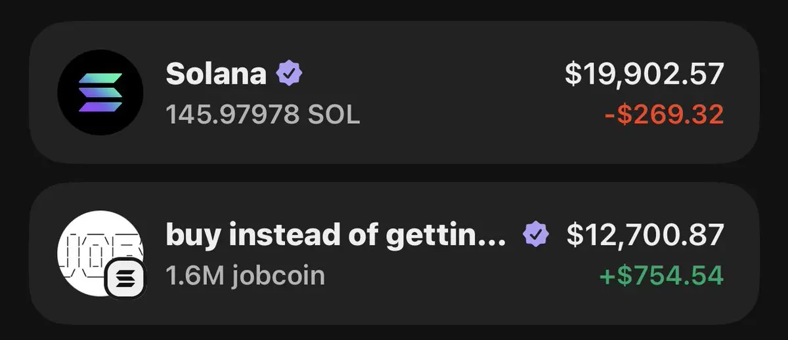Click the Solana token logo
The width and height of the screenshot is (788, 340).
click(x=100, y=92)
